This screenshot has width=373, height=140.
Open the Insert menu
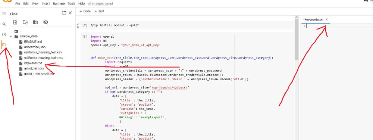tap(46, 4)
